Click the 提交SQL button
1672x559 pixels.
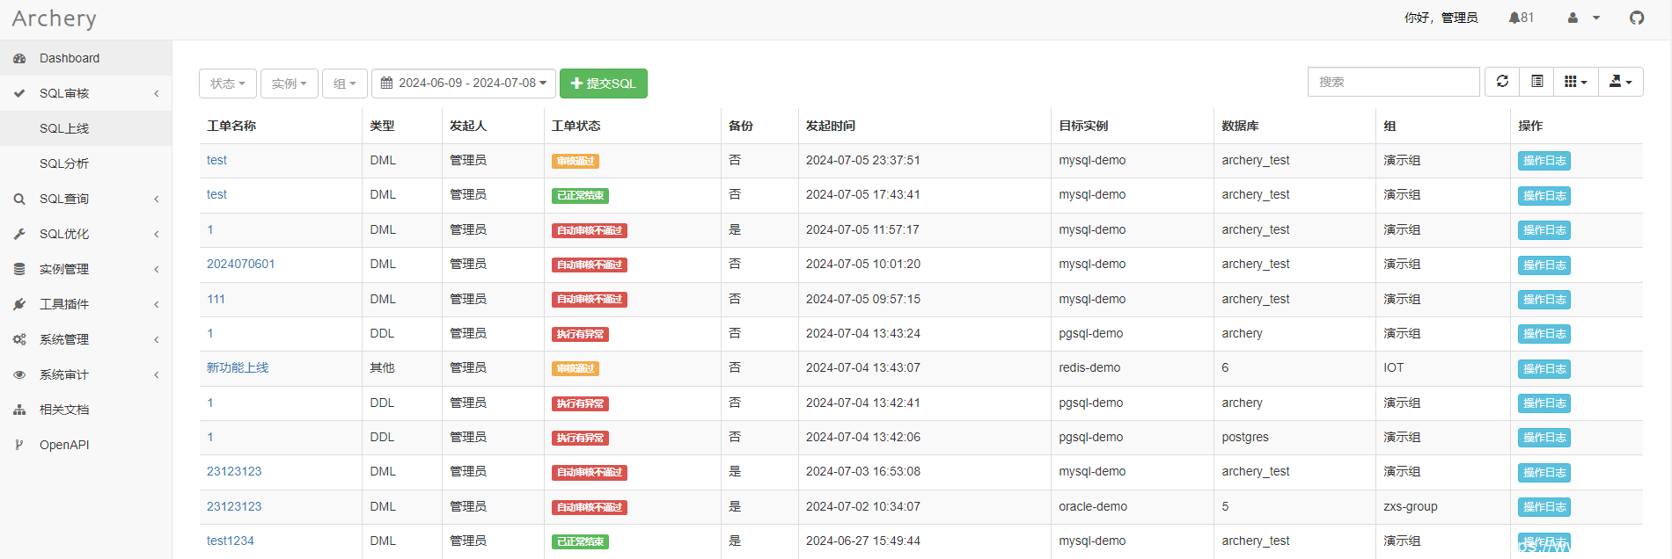point(603,83)
